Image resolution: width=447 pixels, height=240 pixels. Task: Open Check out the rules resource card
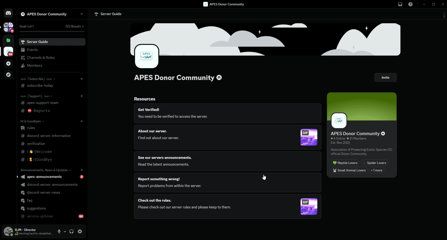coord(228,207)
